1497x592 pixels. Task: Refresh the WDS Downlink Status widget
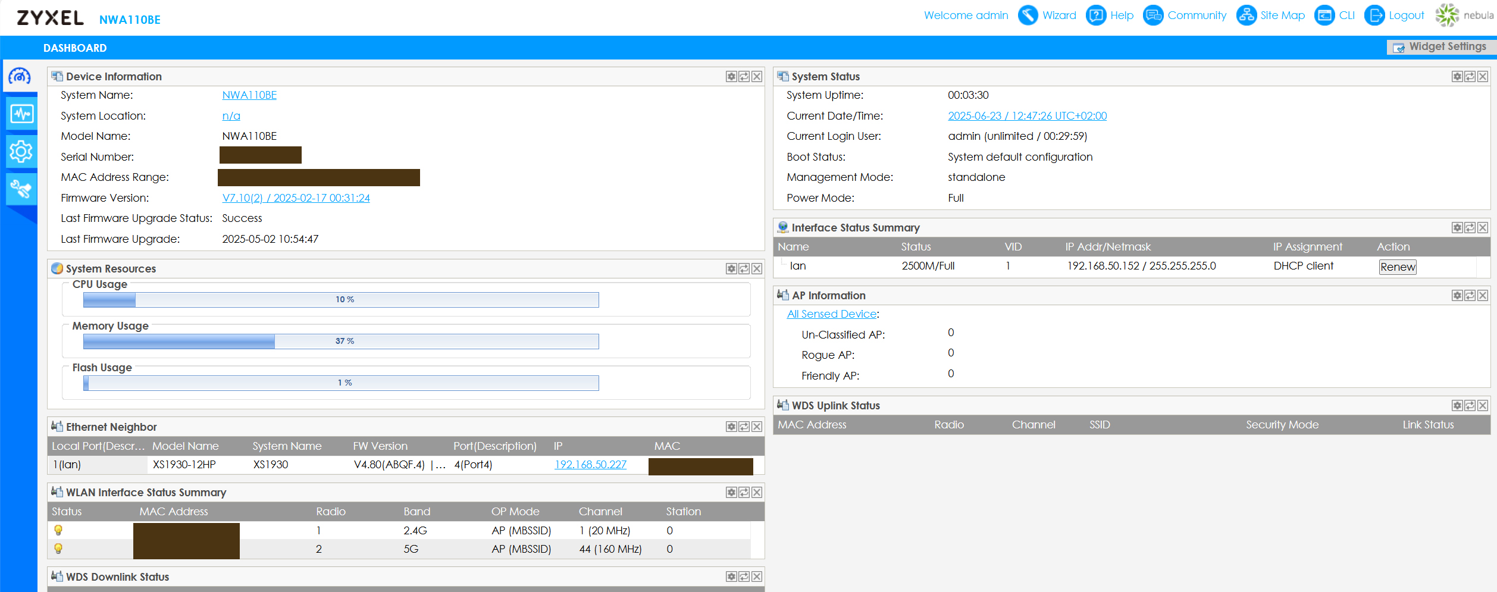coord(744,577)
